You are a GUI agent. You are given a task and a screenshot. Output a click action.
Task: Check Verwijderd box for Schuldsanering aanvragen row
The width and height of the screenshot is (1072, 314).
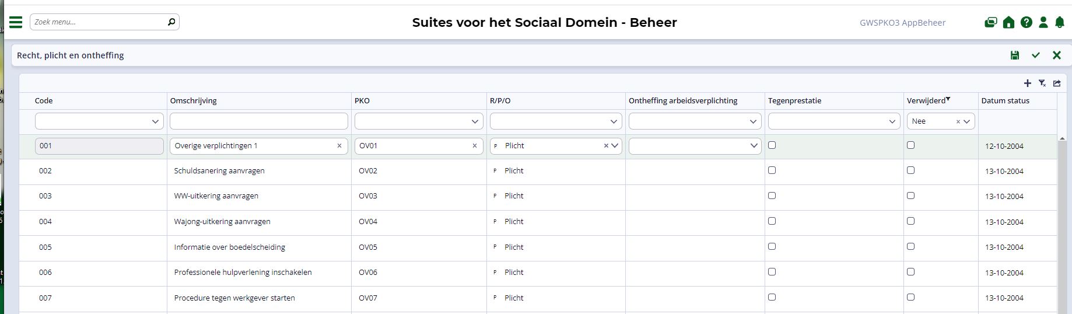[x=911, y=170]
